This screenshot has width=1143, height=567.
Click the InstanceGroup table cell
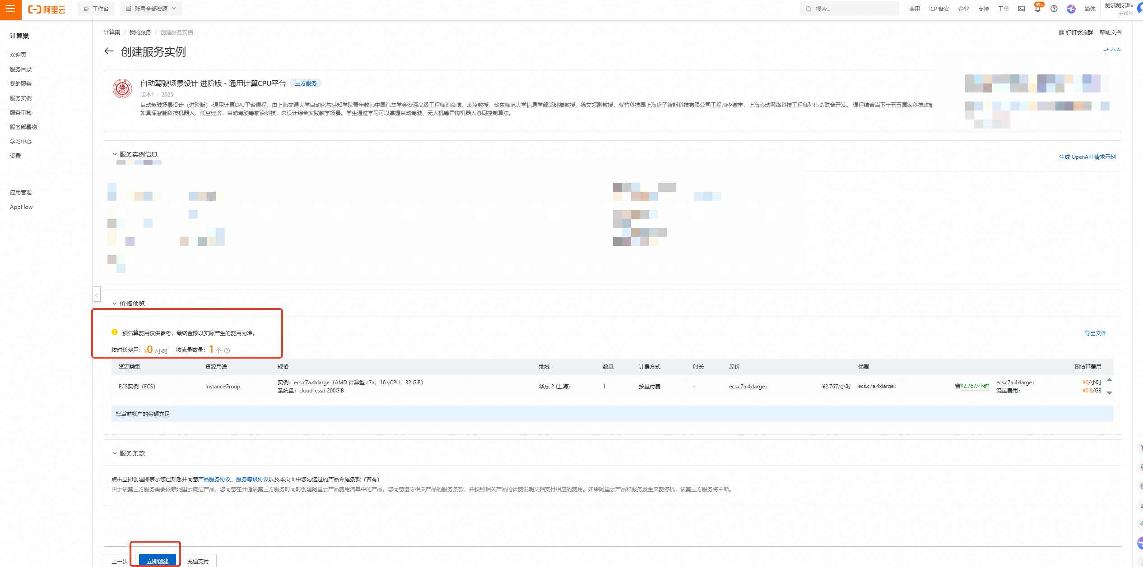click(x=223, y=386)
